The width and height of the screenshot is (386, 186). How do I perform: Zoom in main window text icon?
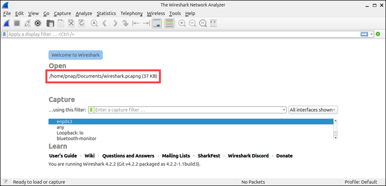click(182, 23)
